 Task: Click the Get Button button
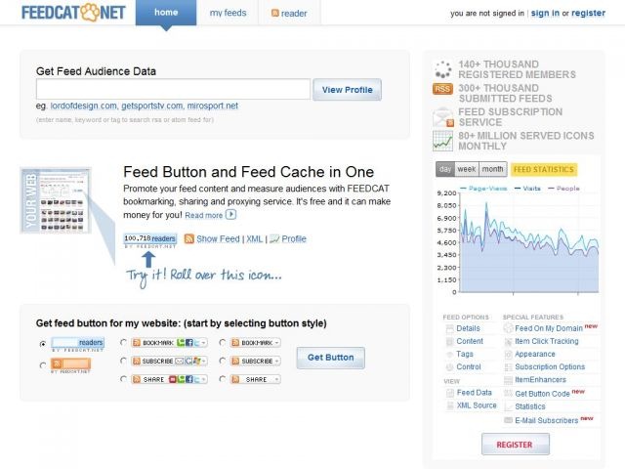pyautogui.click(x=330, y=358)
